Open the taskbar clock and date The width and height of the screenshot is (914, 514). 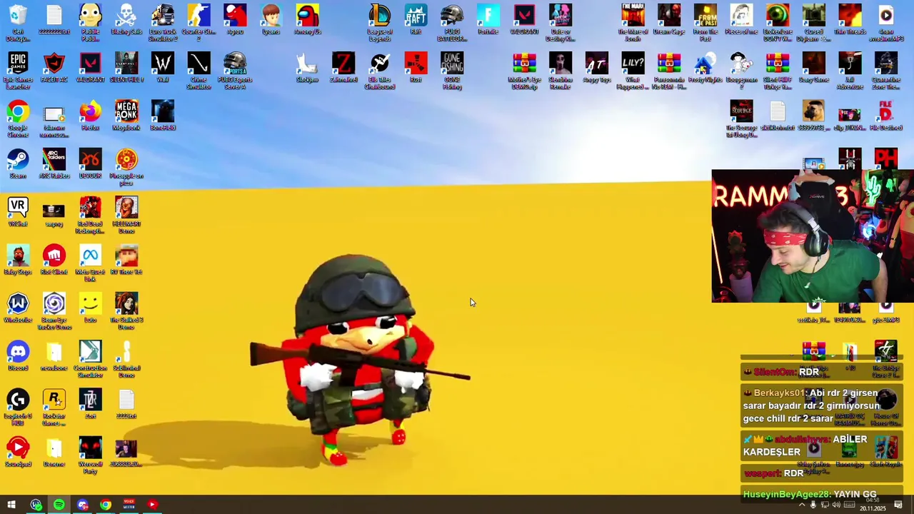click(872, 505)
